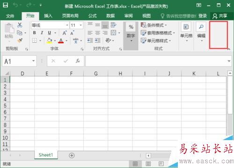The height and width of the screenshot is (168, 234).
Task: Copy selection with the copy icon
Action: pos(20,33)
